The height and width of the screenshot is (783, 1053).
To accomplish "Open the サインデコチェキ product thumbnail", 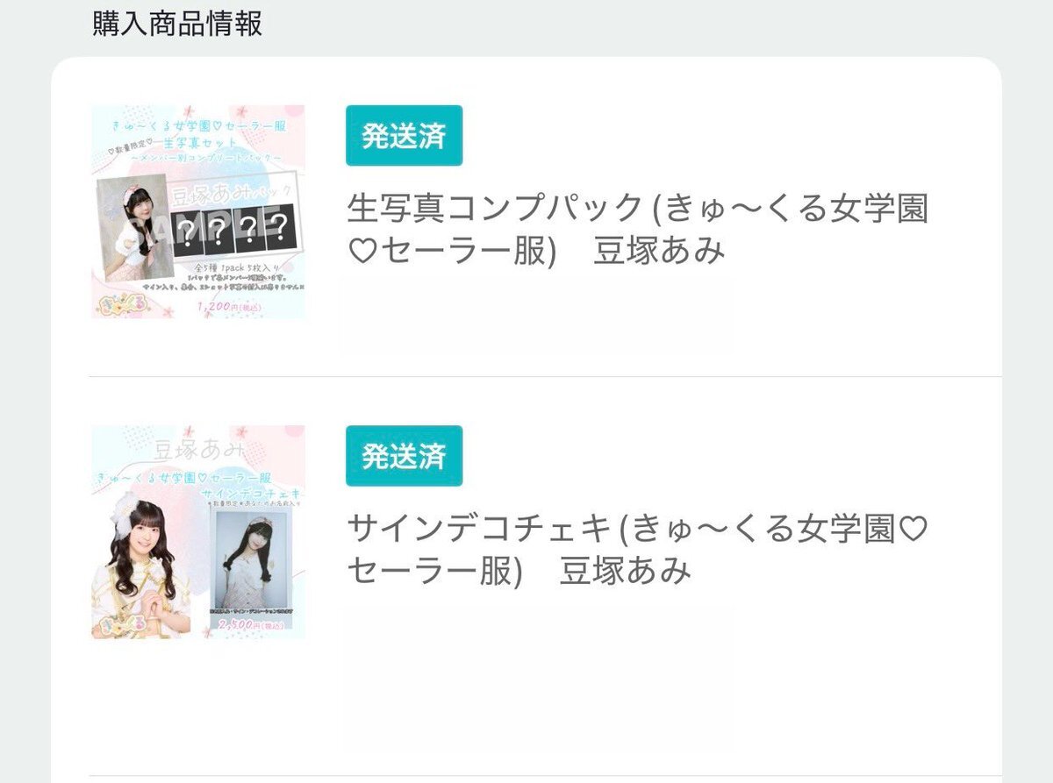I will 198,532.
